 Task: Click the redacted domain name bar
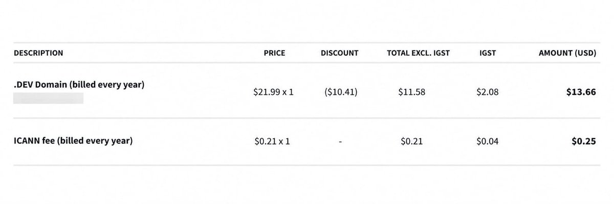pos(48,98)
